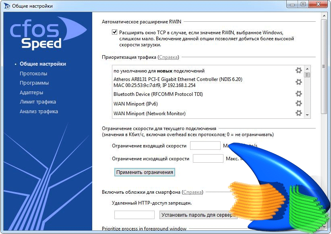
Task: Click adapter list scroll up arrow
Action: 307,69
